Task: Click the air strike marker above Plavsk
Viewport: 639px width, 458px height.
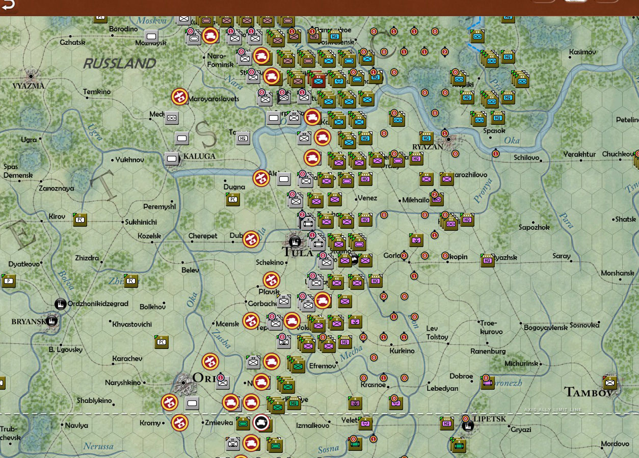Action: coord(272,280)
